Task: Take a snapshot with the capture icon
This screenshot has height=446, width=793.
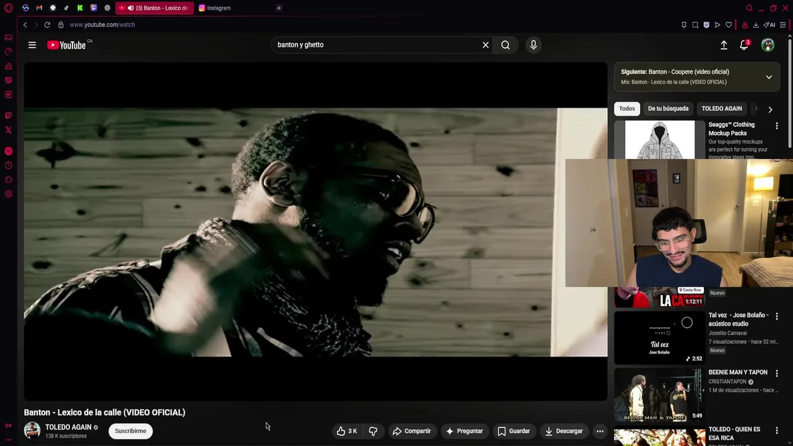Action: point(695,25)
